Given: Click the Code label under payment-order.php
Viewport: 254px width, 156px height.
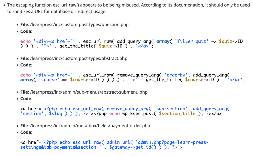Looking at the screenshot, I should coord(26,132).
